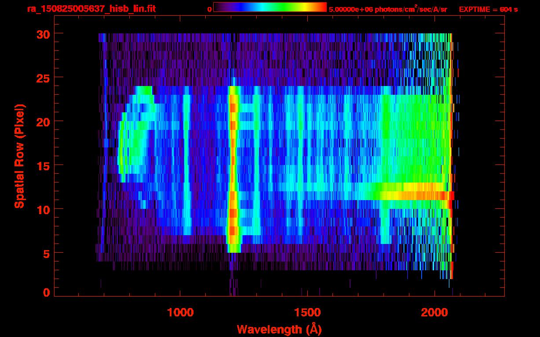Click the y-axis tick label 5
The height and width of the screenshot is (337, 540).
click(x=46, y=253)
